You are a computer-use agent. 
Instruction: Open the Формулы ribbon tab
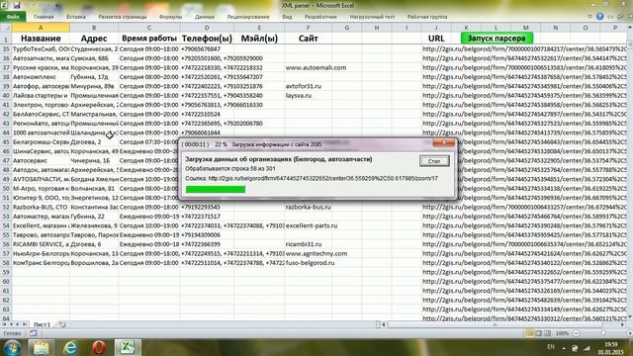point(170,17)
